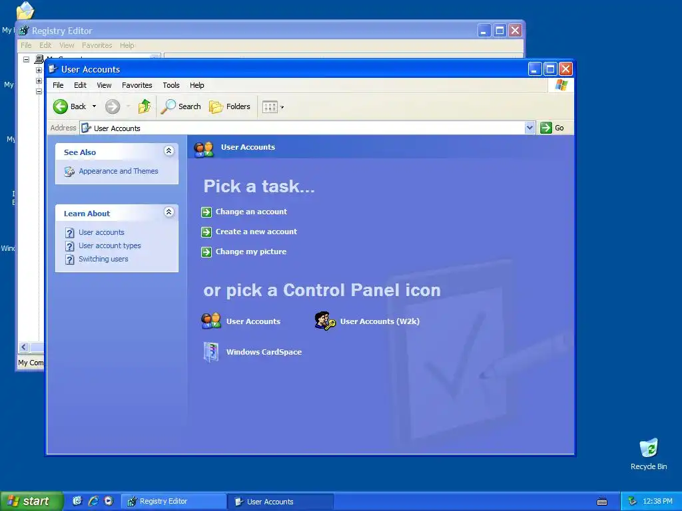This screenshot has width=682, height=511.
Task: Open Favorites menu in User Accounts window
Action: click(137, 85)
